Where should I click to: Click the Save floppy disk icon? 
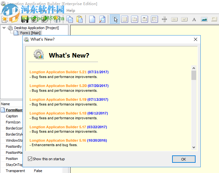(x=25, y=19)
